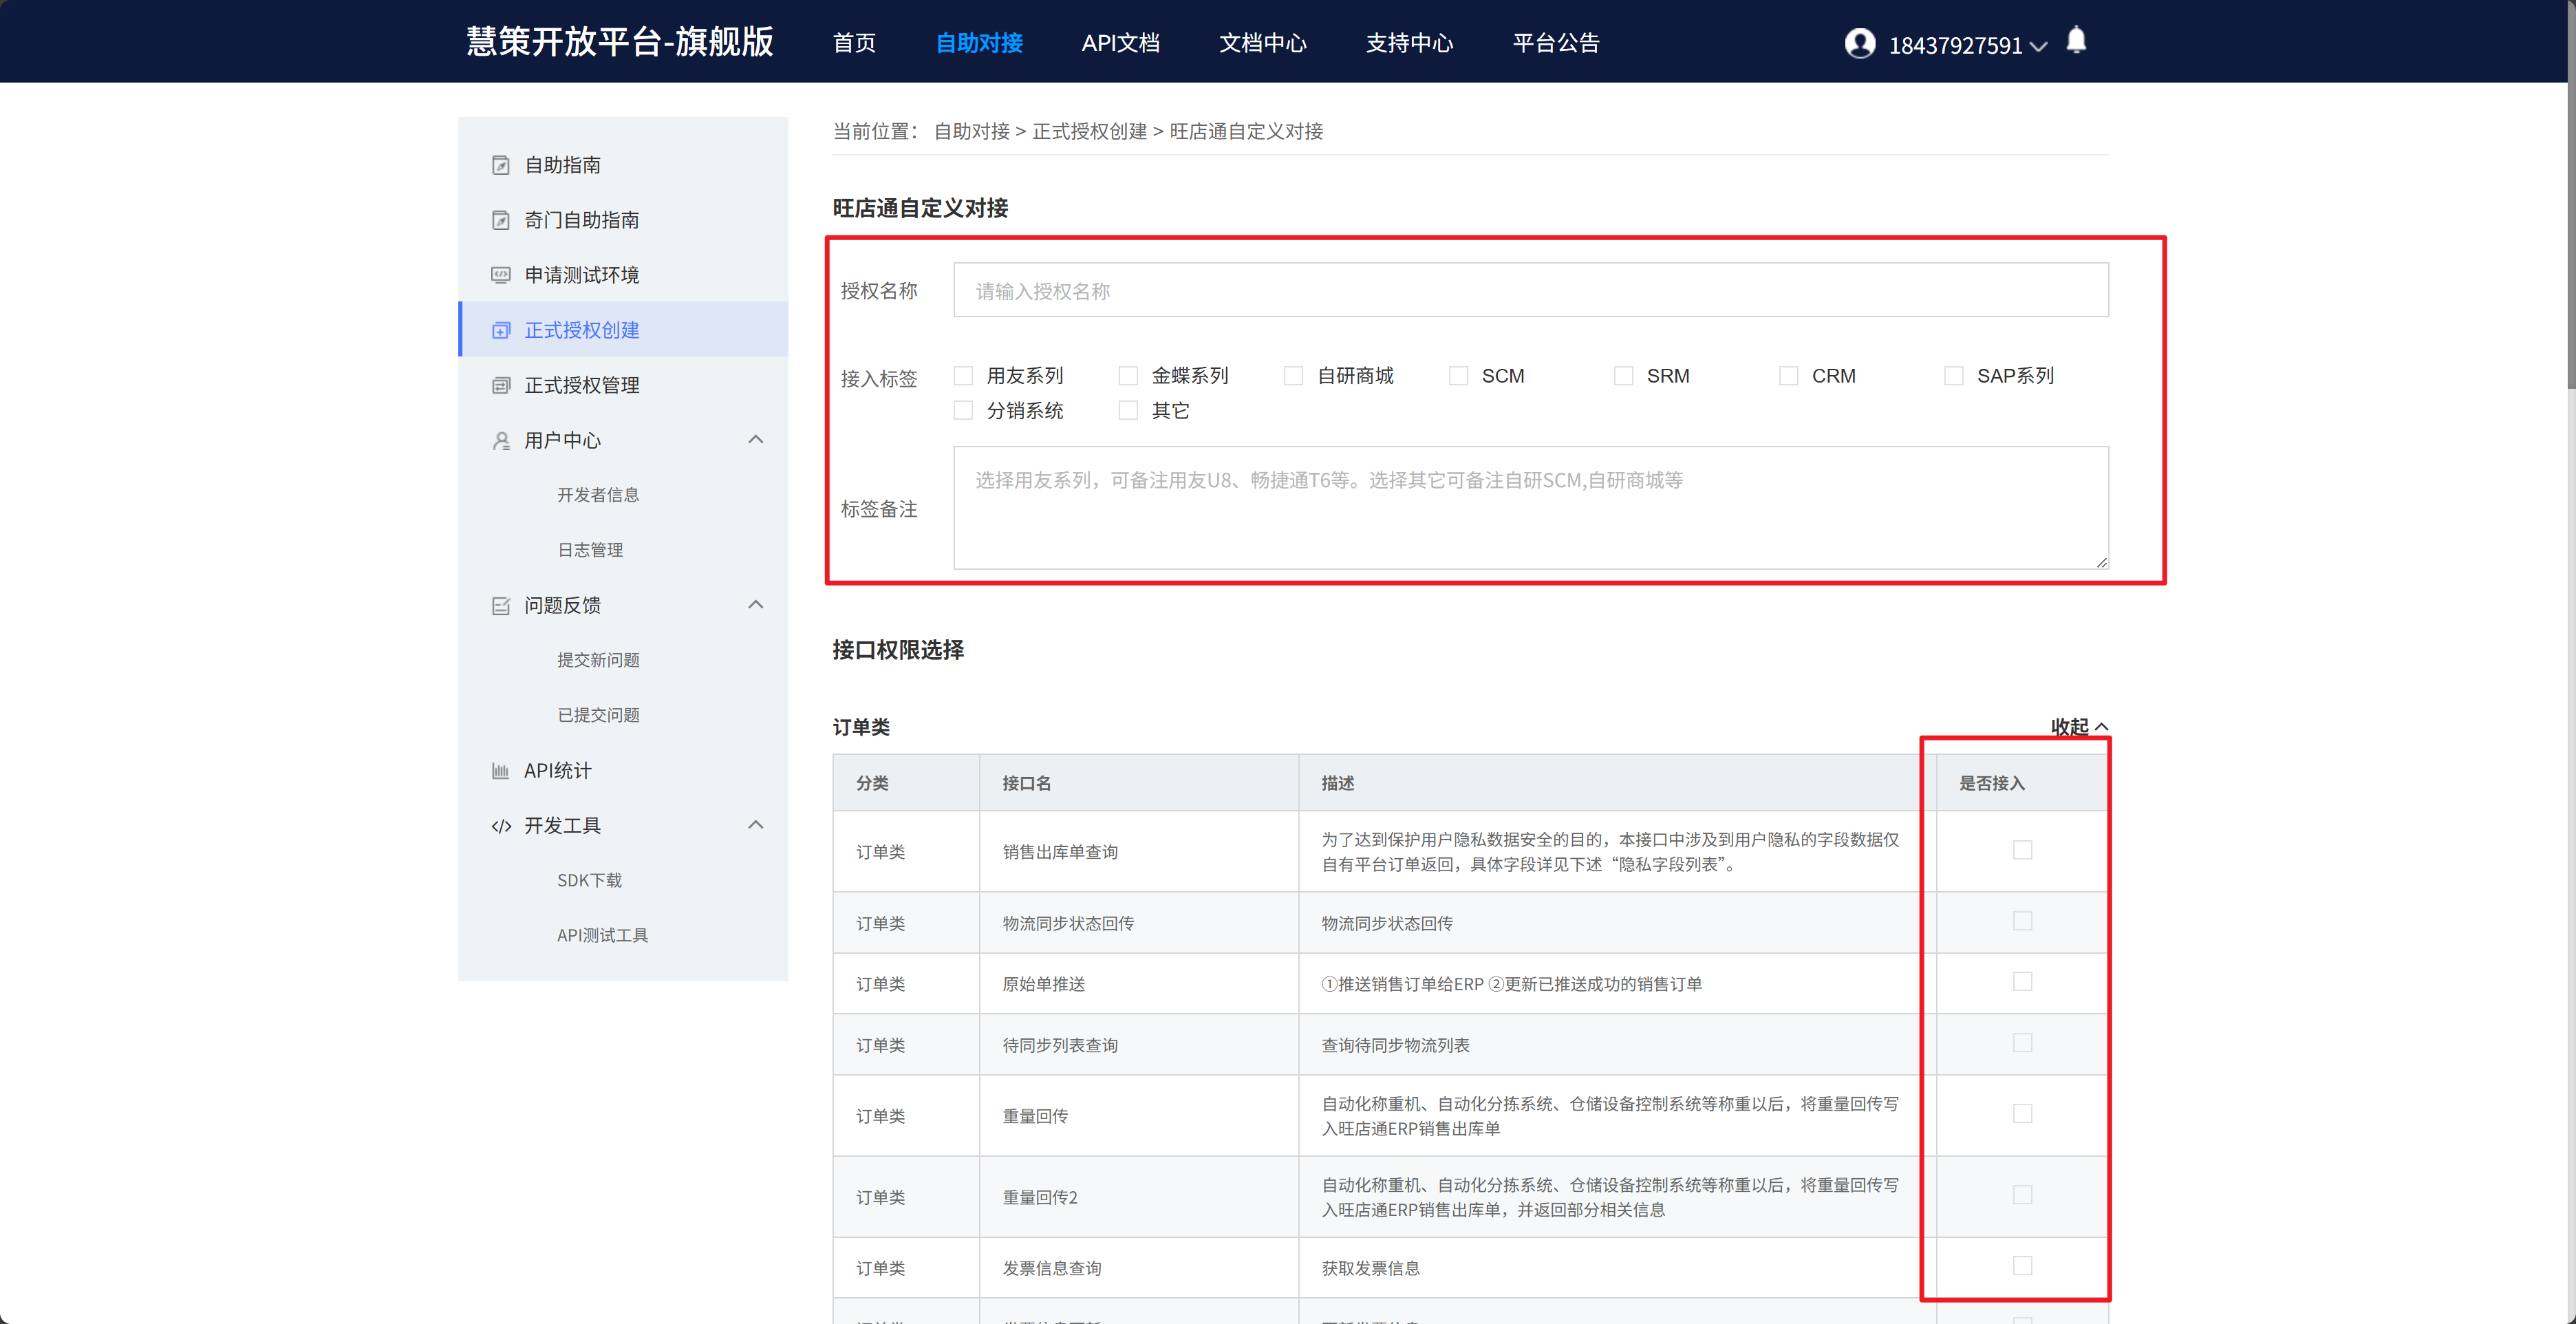Click the 慧策开放平台-旗舰版 logo title
2576x1324 pixels.
tap(620, 42)
